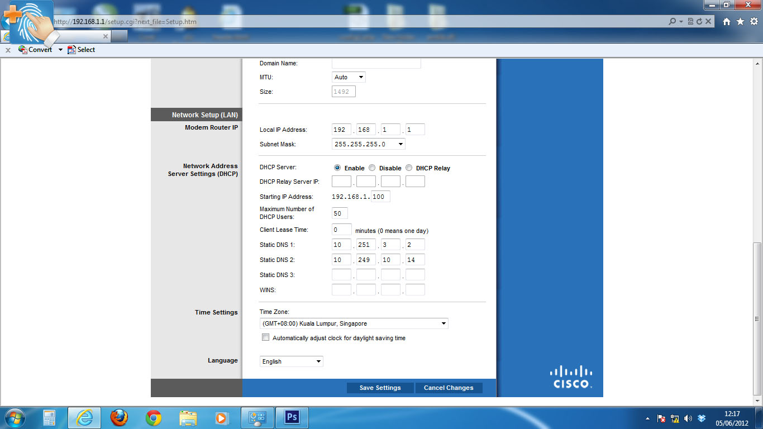Enable the DHCP Server radio button
Image resolution: width=763 pixels, height=429 pixels.
point(337,168)
